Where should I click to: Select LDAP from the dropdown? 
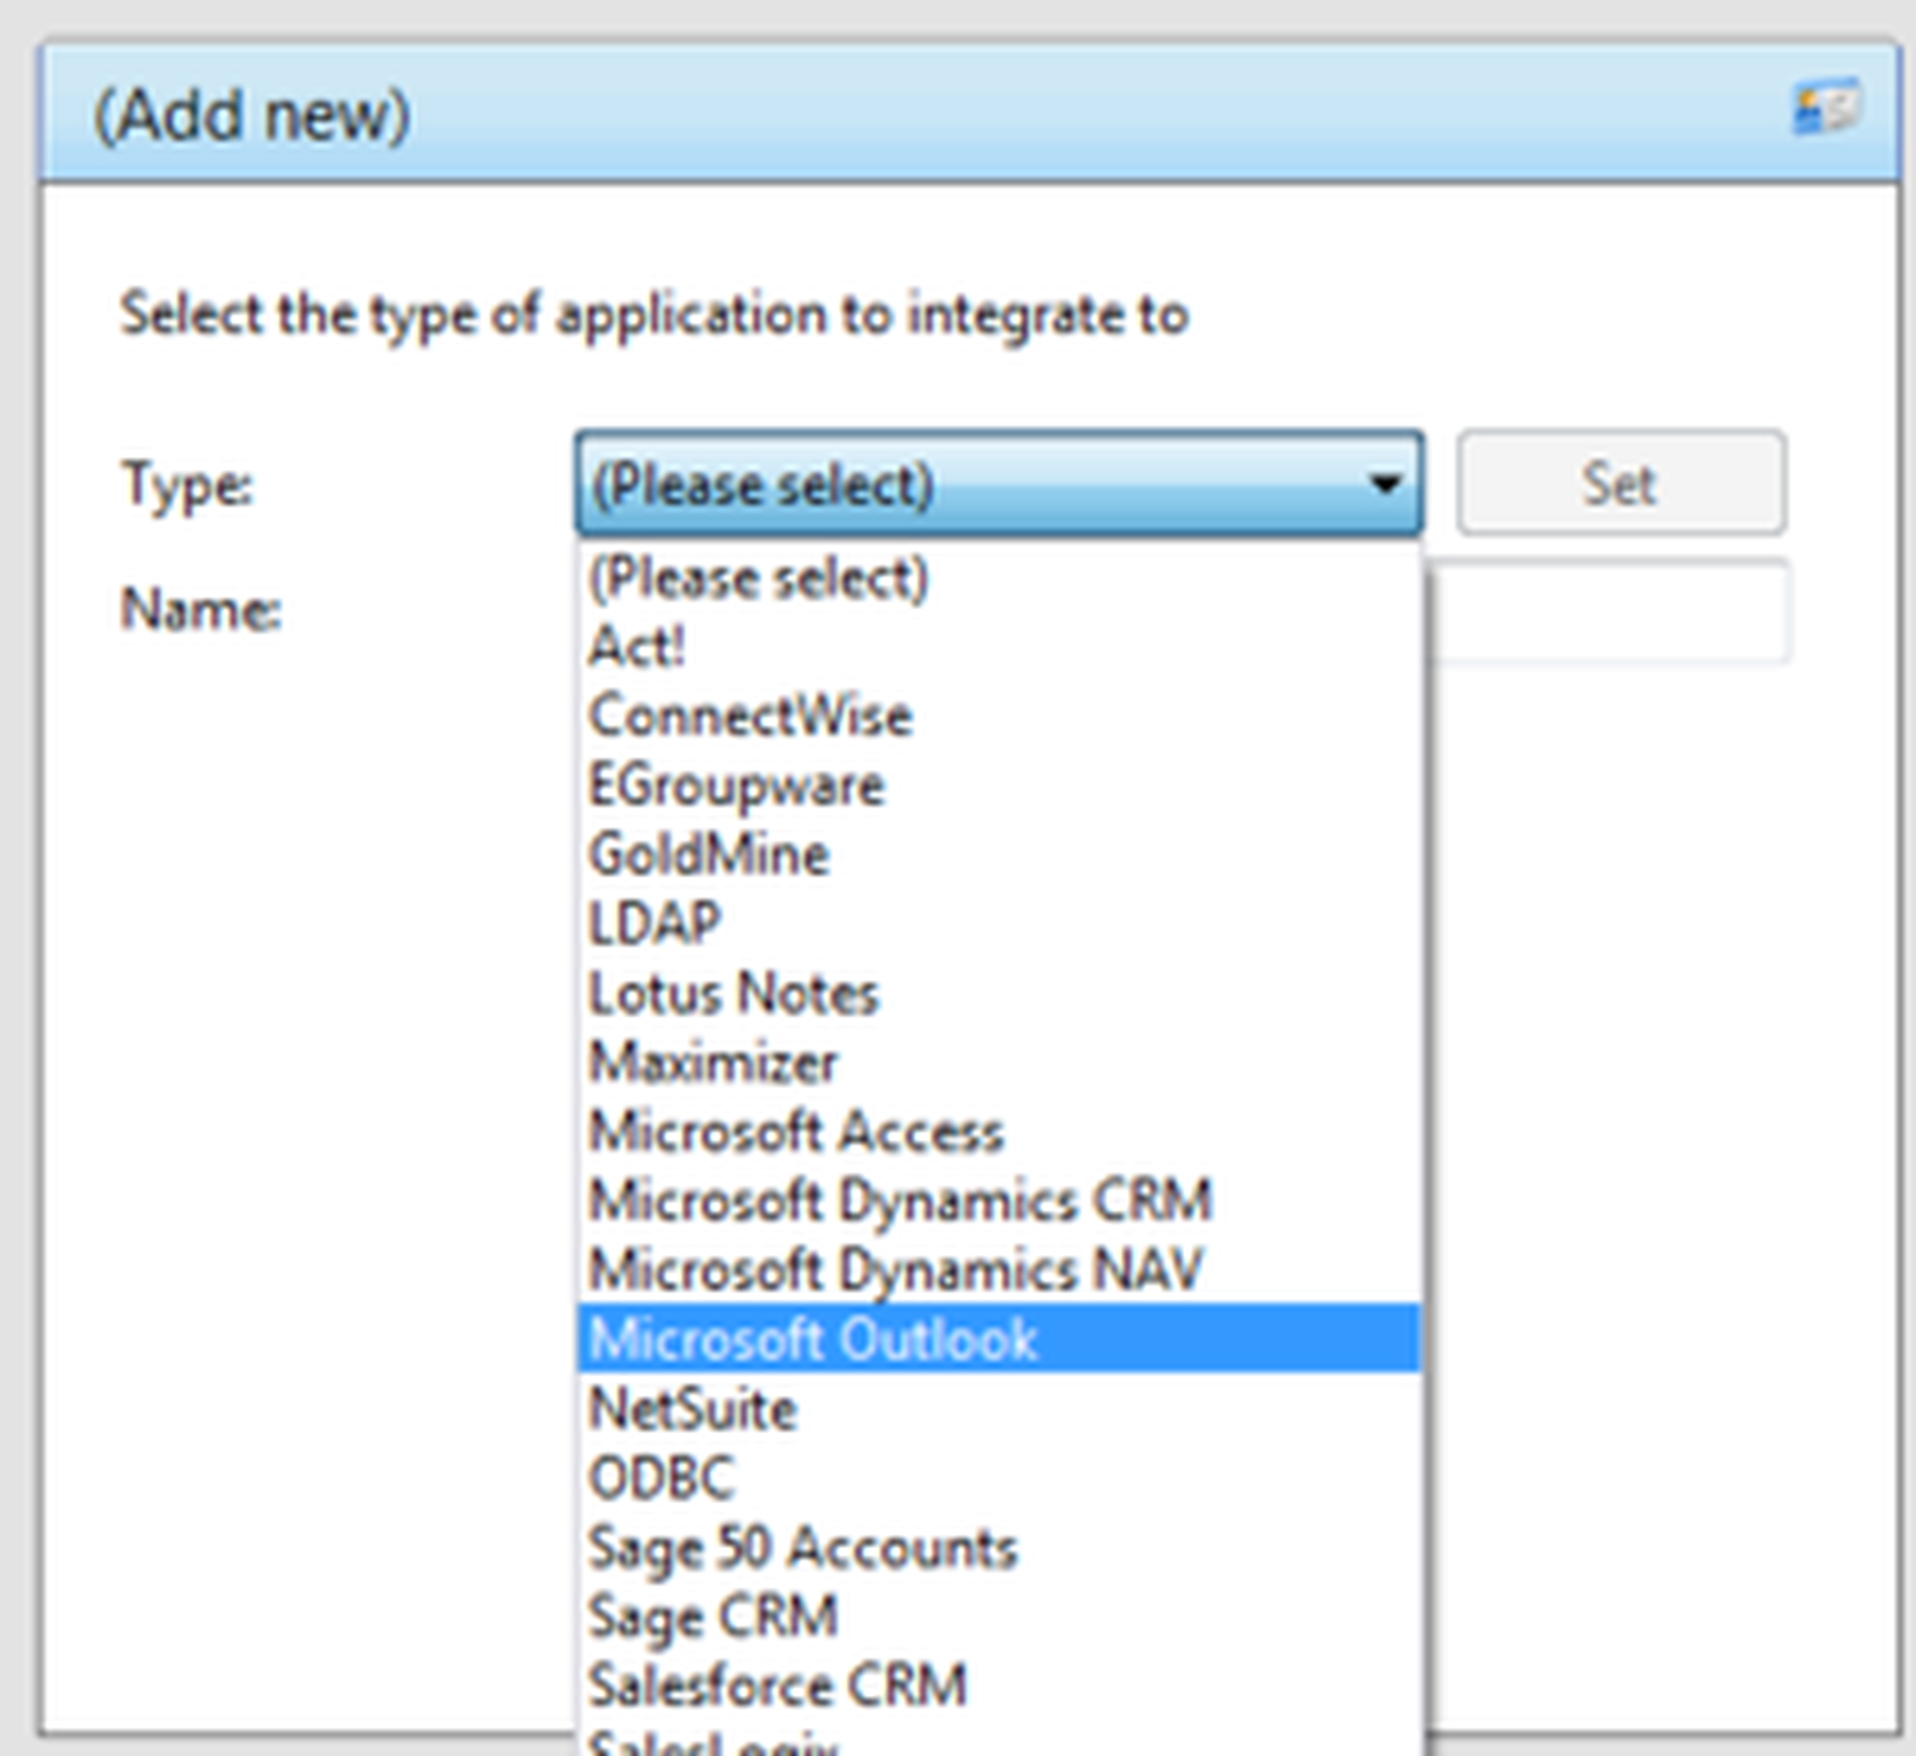[654, 924]
